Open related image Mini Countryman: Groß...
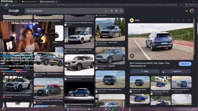 tap(140, 82)
